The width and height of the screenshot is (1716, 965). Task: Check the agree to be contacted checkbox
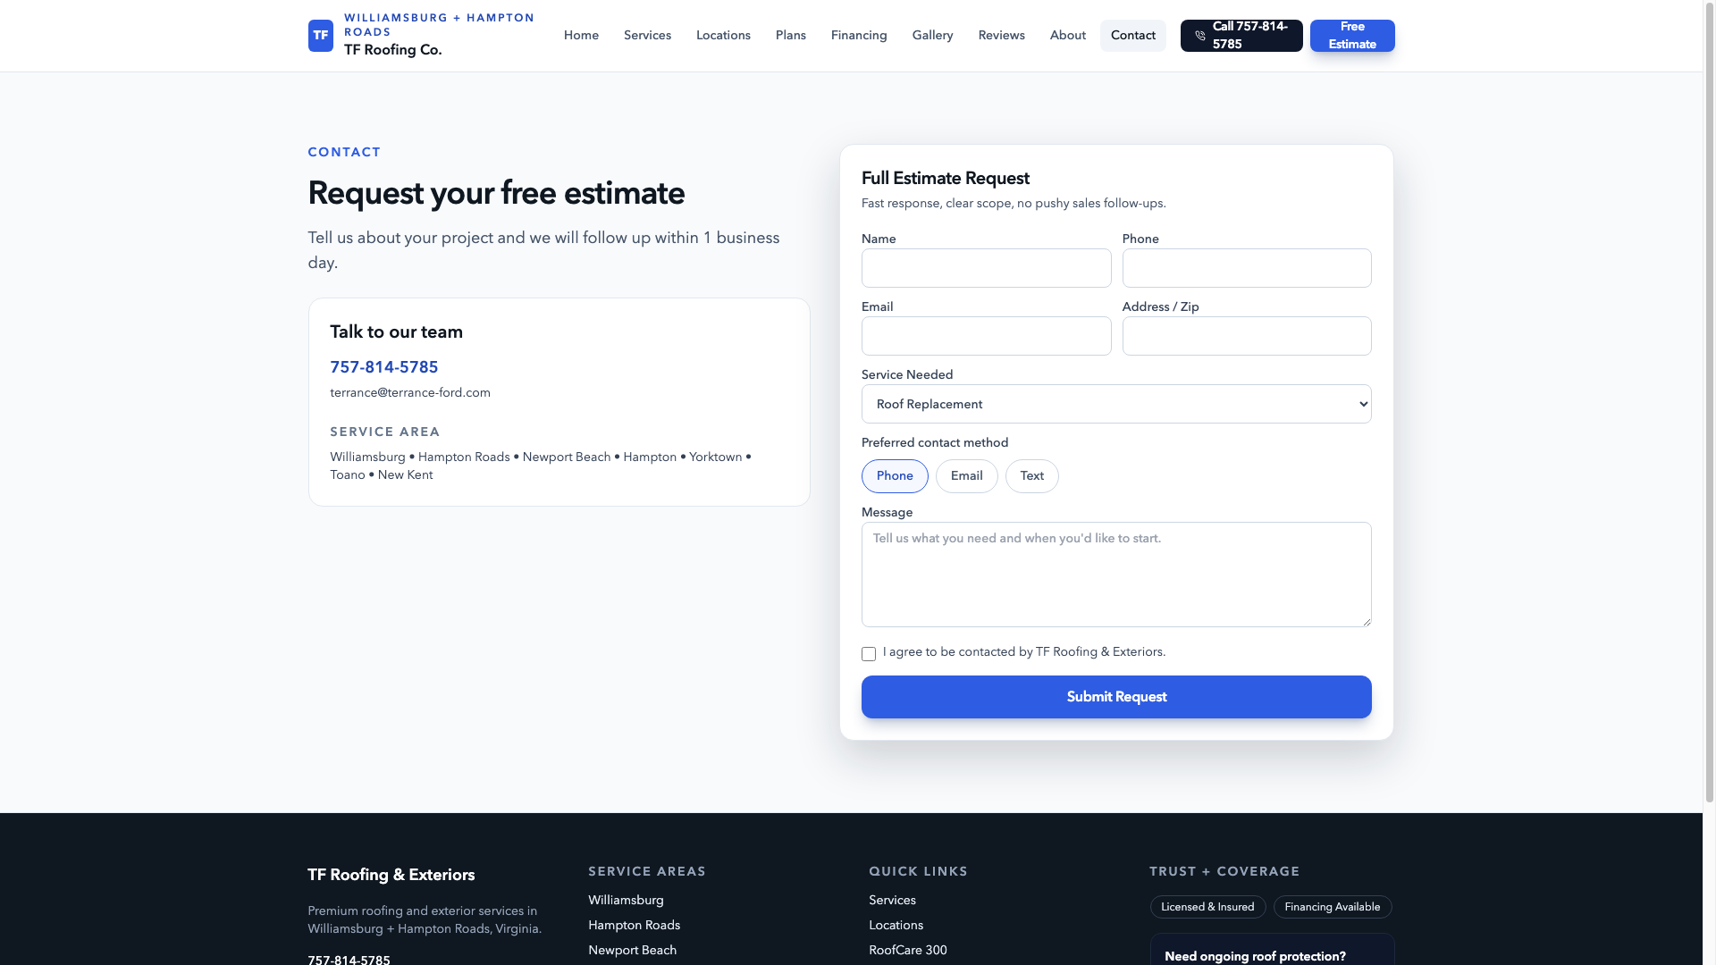868,654
